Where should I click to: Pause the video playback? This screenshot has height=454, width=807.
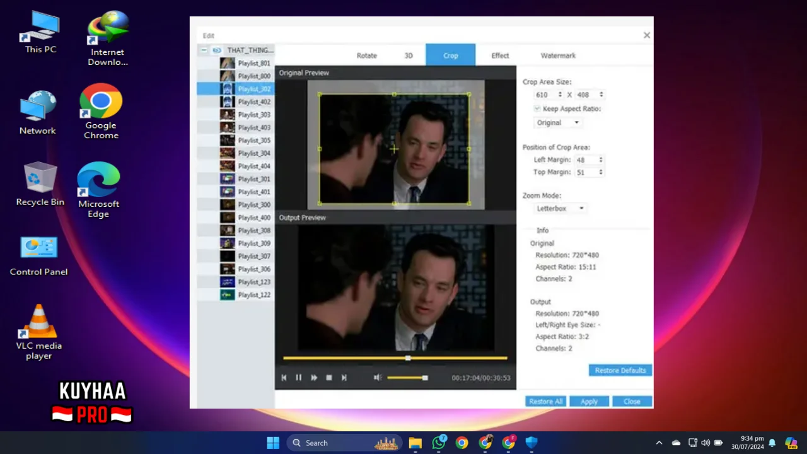click(x=299, y=378)
